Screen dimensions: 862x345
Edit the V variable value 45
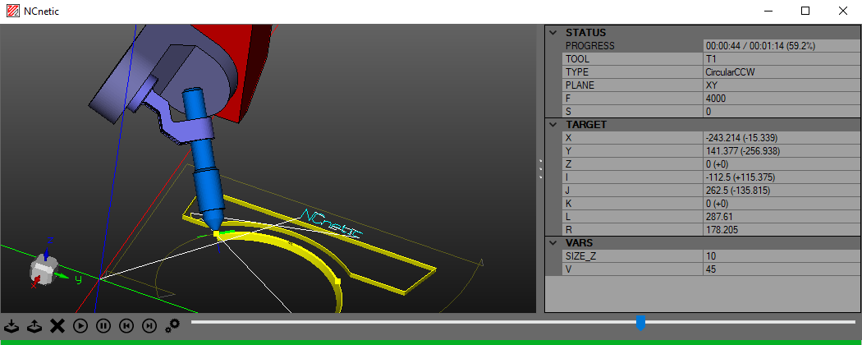(781, 269)
